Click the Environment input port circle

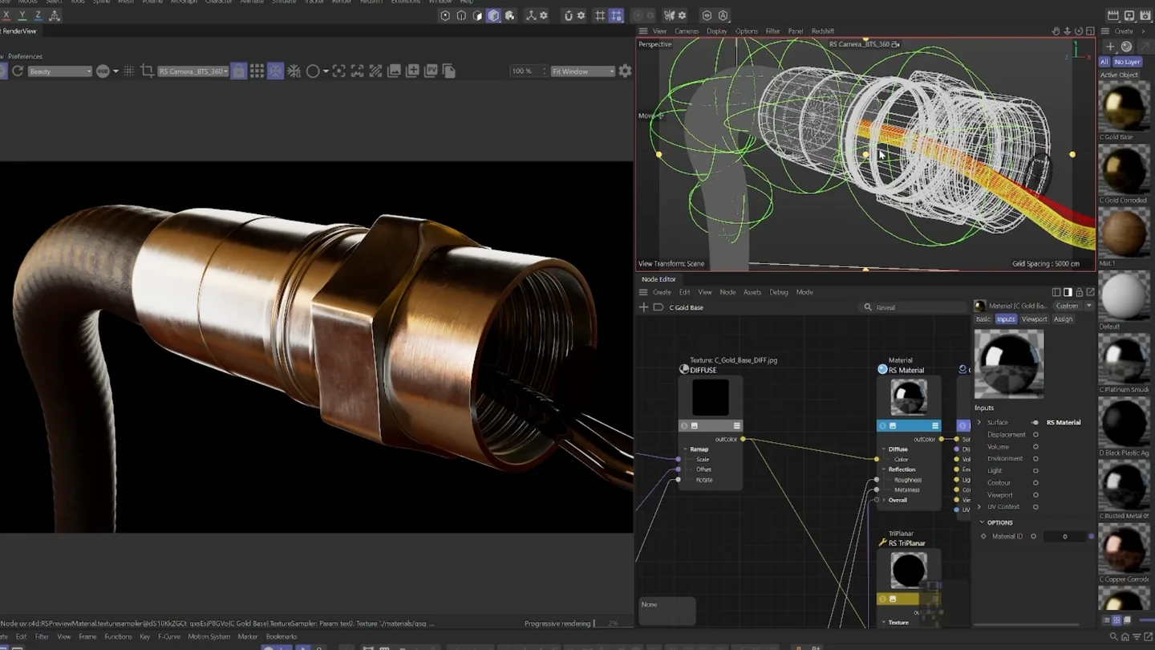click(1035, 458)
